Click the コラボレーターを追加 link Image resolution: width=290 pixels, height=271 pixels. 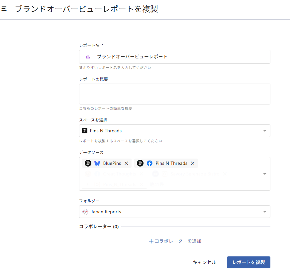coord(178,241)
